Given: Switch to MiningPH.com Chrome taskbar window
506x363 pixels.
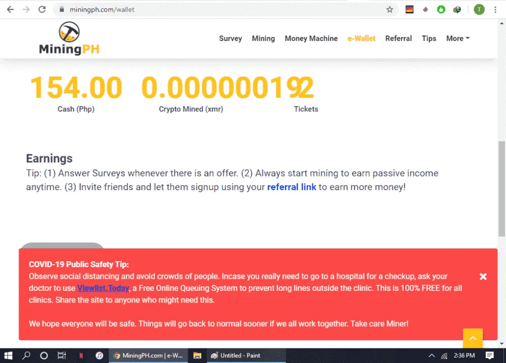Looking at the screenshot, I should [x=148, y=355].
